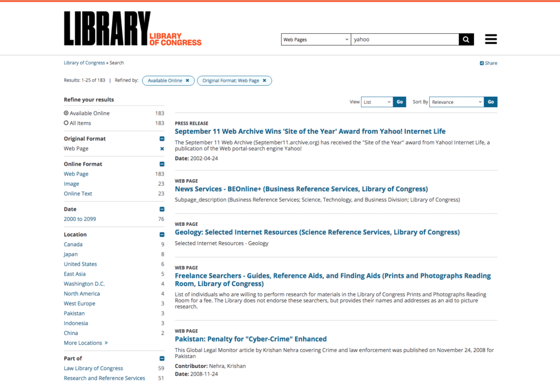Click Go button next to View
This screenshot has height=385, width=560.
(400, 102)
